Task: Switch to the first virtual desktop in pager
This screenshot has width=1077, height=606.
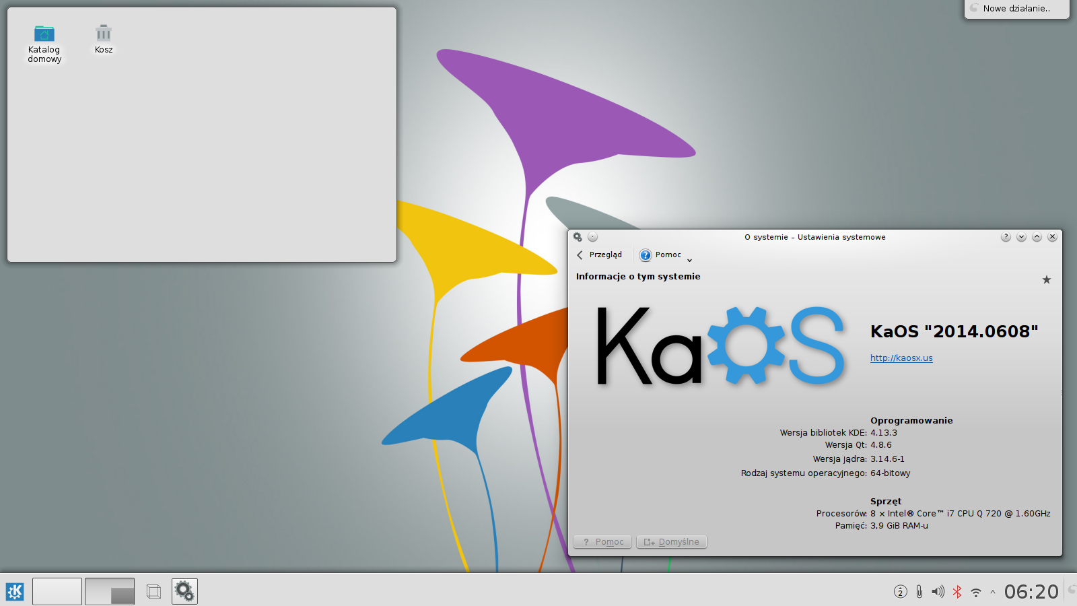Action: click(x=57, y=591)
